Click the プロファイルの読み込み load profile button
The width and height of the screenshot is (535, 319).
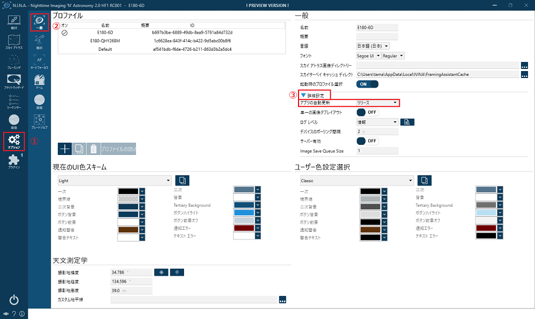(x=118, y=149)
